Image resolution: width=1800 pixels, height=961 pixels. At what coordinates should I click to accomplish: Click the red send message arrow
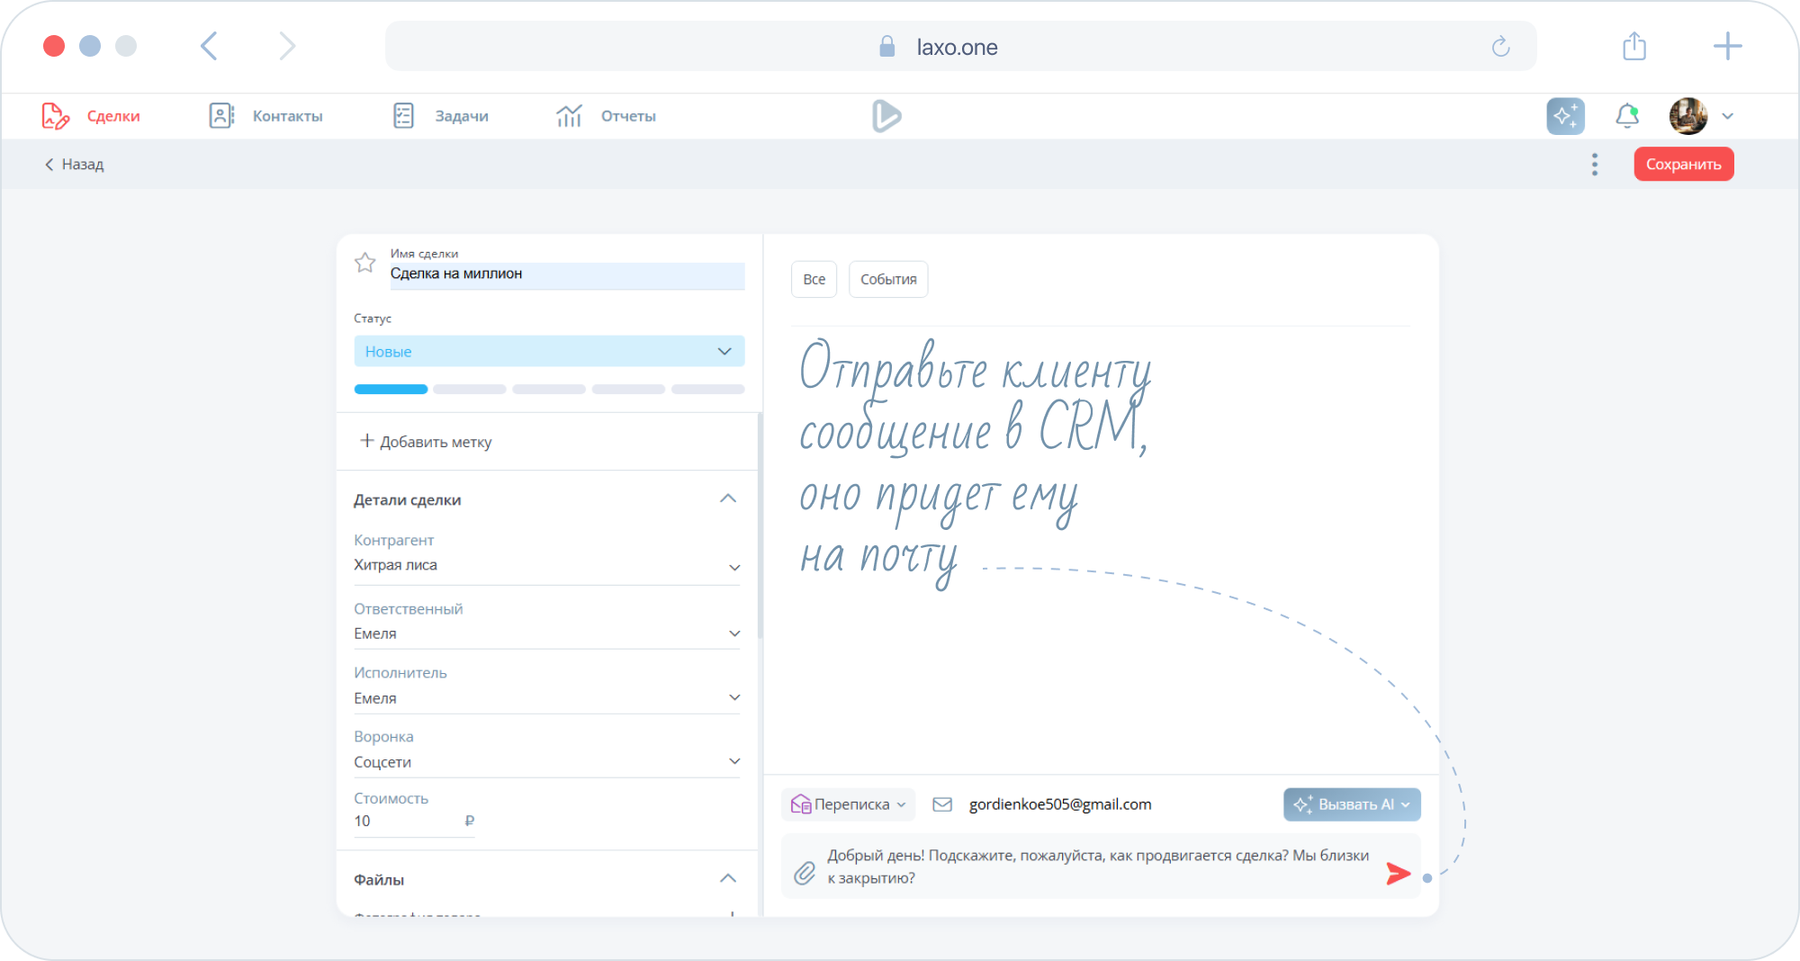[x=1398, y=874]
